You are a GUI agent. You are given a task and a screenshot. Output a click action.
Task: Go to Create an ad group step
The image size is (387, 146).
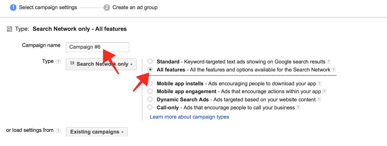[x=135, y=7]
